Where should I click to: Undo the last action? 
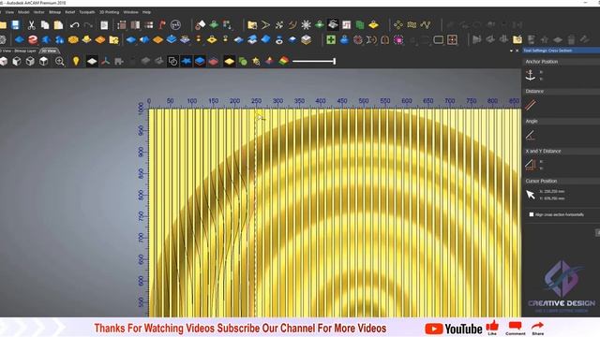74,25
